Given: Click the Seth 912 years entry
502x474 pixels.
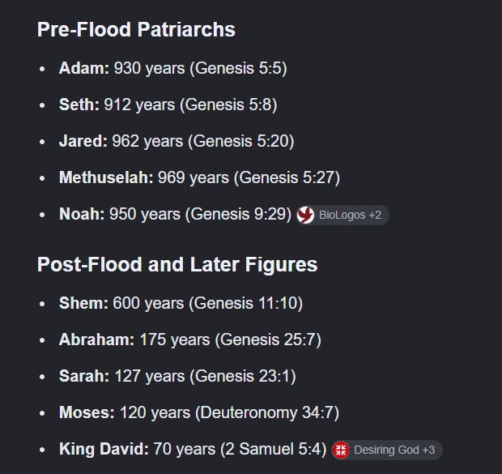Looking at the screenshot, I should click(x=168, y=105).
